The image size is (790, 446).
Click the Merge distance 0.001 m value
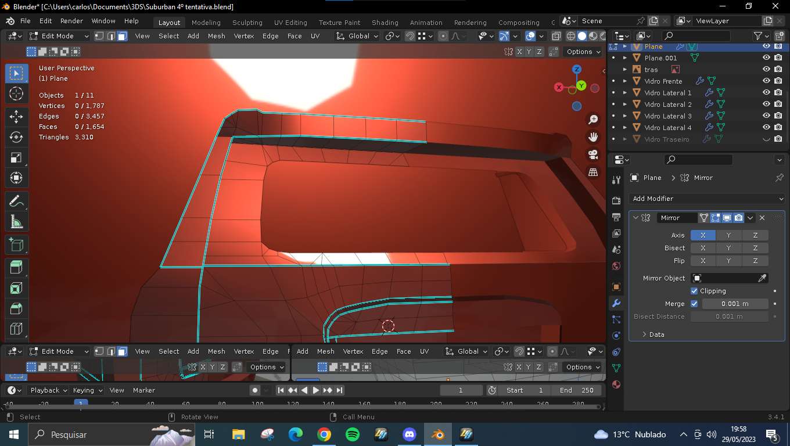click(x=735, y=304)
